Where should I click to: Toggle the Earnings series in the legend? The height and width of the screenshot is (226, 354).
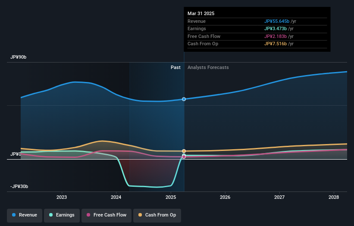(62, 215)
